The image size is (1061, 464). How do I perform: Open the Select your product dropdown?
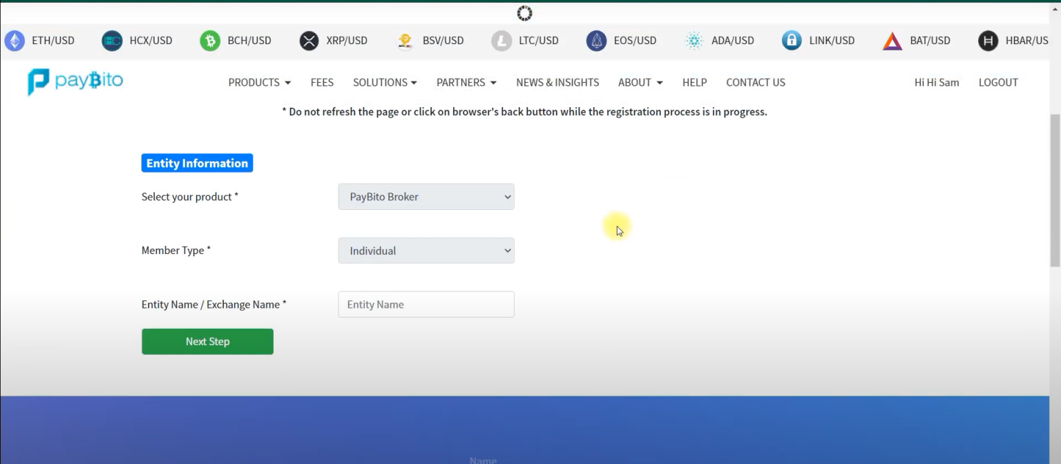click(426, 197)
